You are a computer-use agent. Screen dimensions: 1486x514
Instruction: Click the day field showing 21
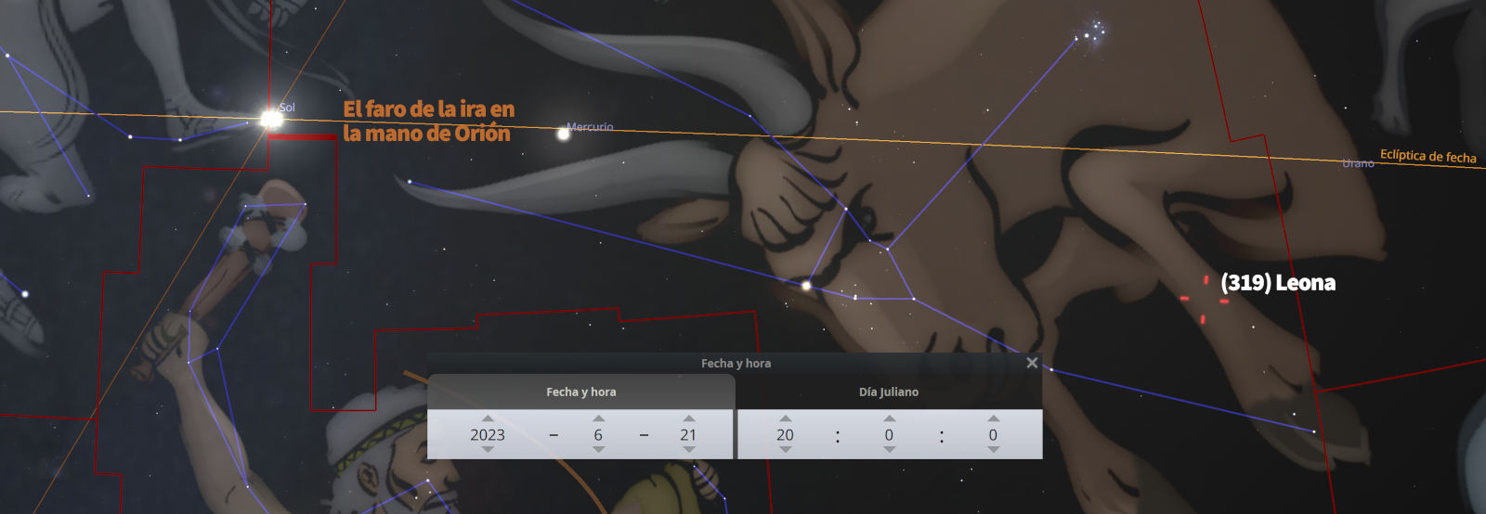[688, 434]
